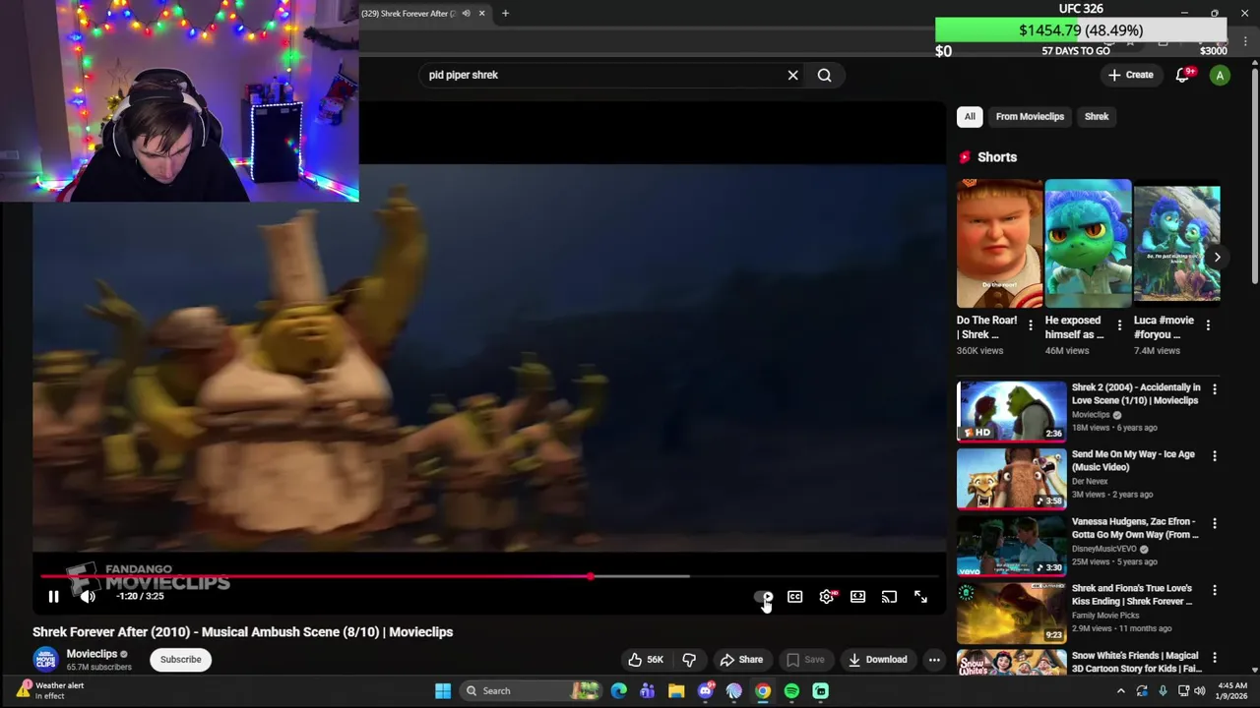This screenshot has width=1260, height=708.
Task: Click the YouTube search magnifier button
Action: coord(824,75)
